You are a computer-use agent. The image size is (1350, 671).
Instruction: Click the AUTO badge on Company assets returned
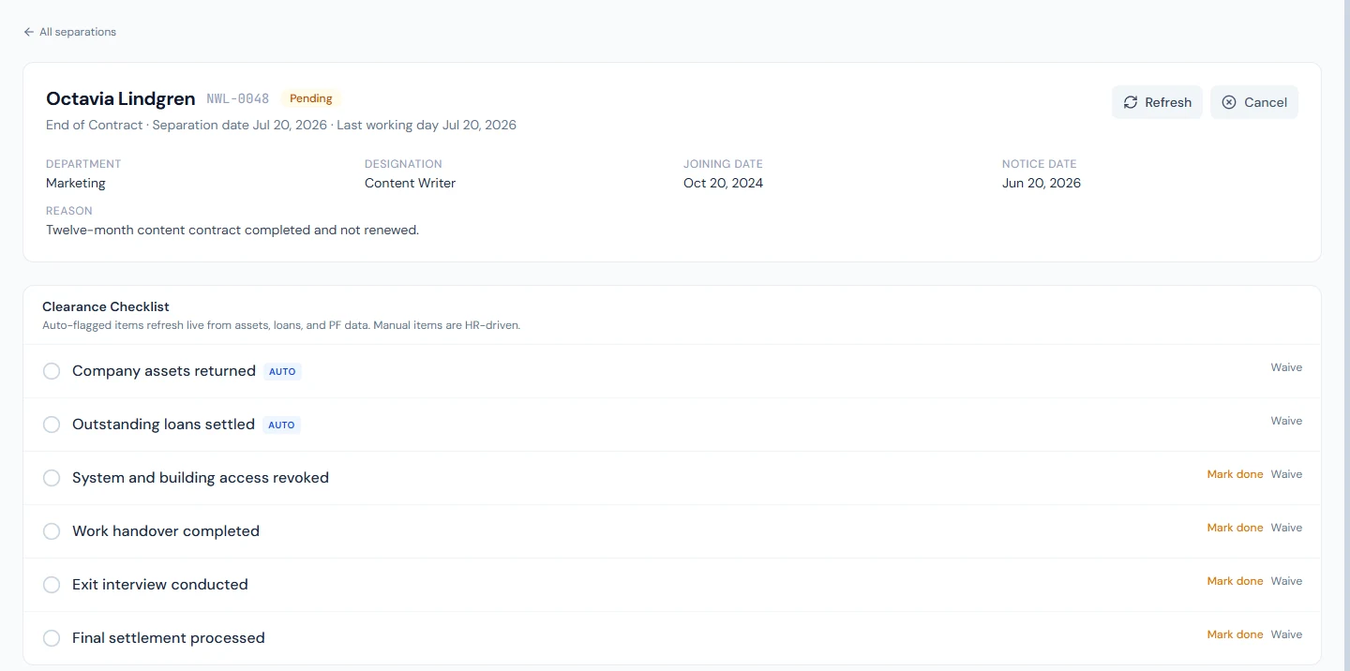click(x=282, y=371)
